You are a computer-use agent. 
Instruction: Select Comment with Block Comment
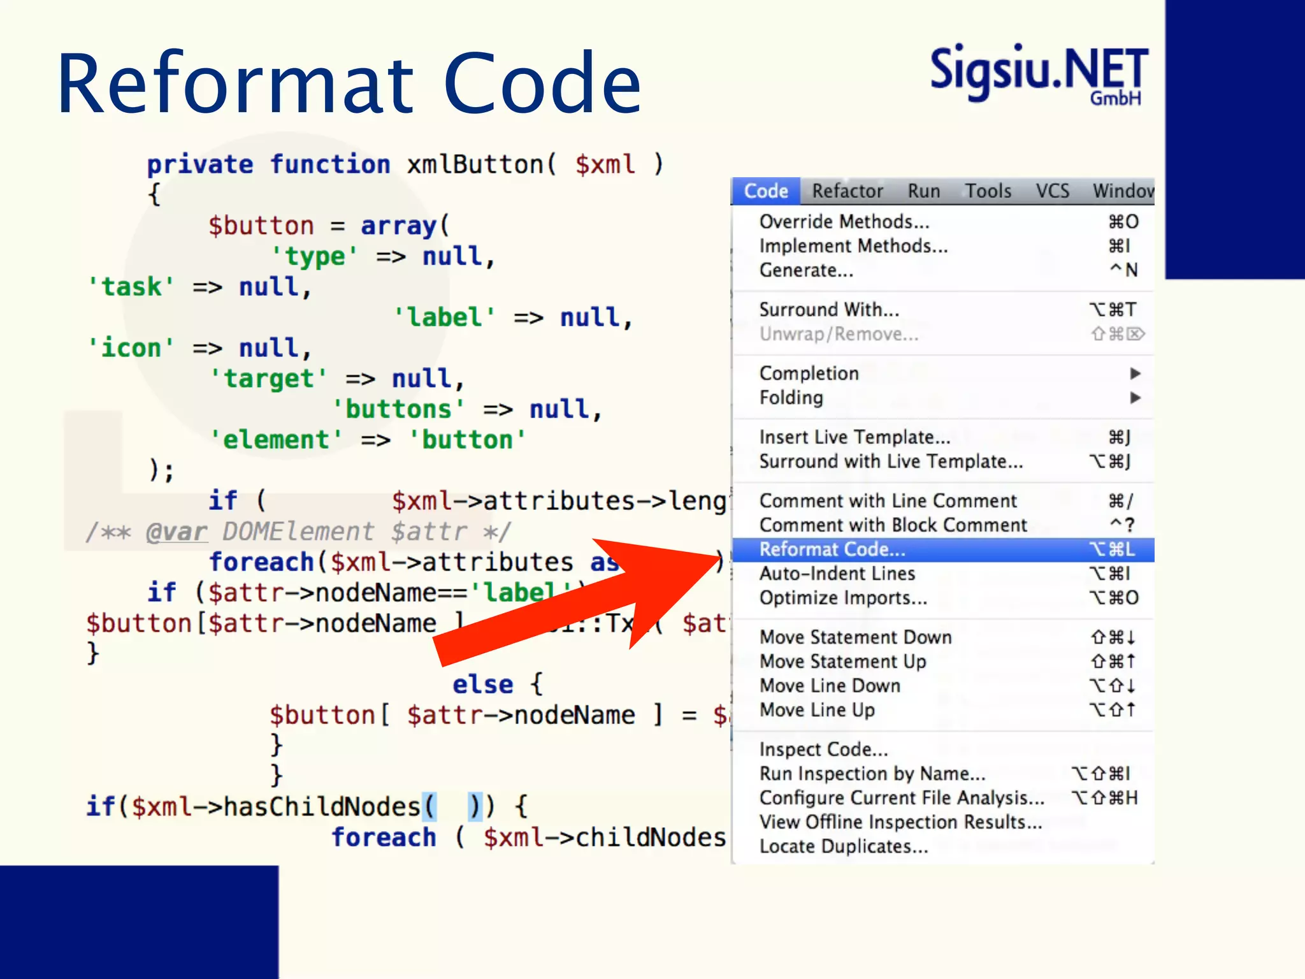[x=943, y=525]
